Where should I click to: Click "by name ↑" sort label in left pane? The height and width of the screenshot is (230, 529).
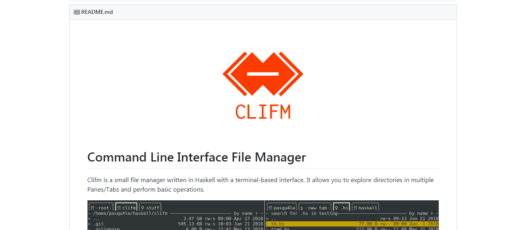(246, 213)
